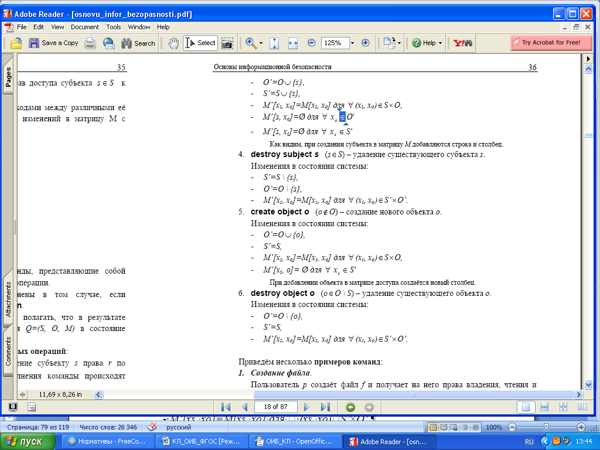Click Word spelling check status icon
This screenshot has width=600, height=450.
click(152, 427)
